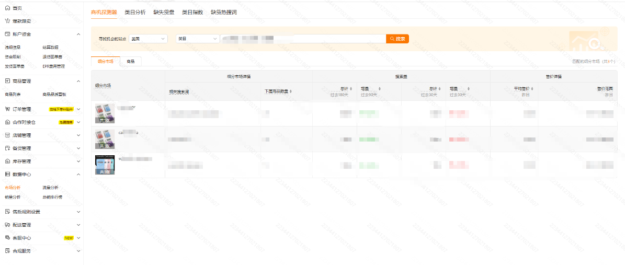Click the Scientific Calculator thumbnail in third row
This screenshot has height=265, width=625.
click(x=105, y=165)
